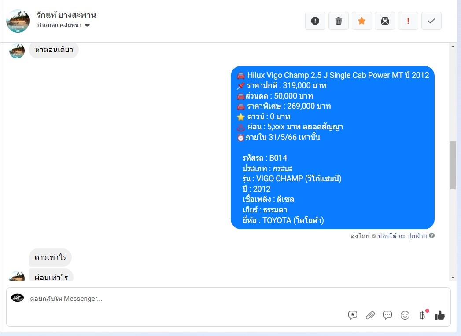Open saved replies star-bubble icon
461x336 pixels.
tap(353, 315)
